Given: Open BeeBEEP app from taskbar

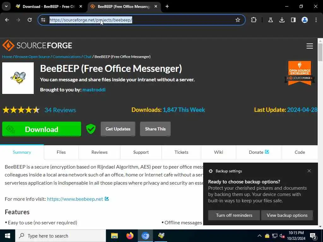Looking at the screenshot, I should tap(161, 236).
